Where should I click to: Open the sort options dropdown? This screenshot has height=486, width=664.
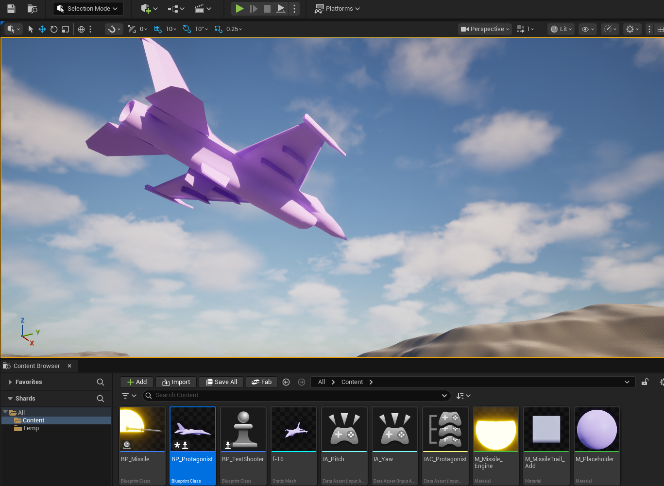coord(463,396)
